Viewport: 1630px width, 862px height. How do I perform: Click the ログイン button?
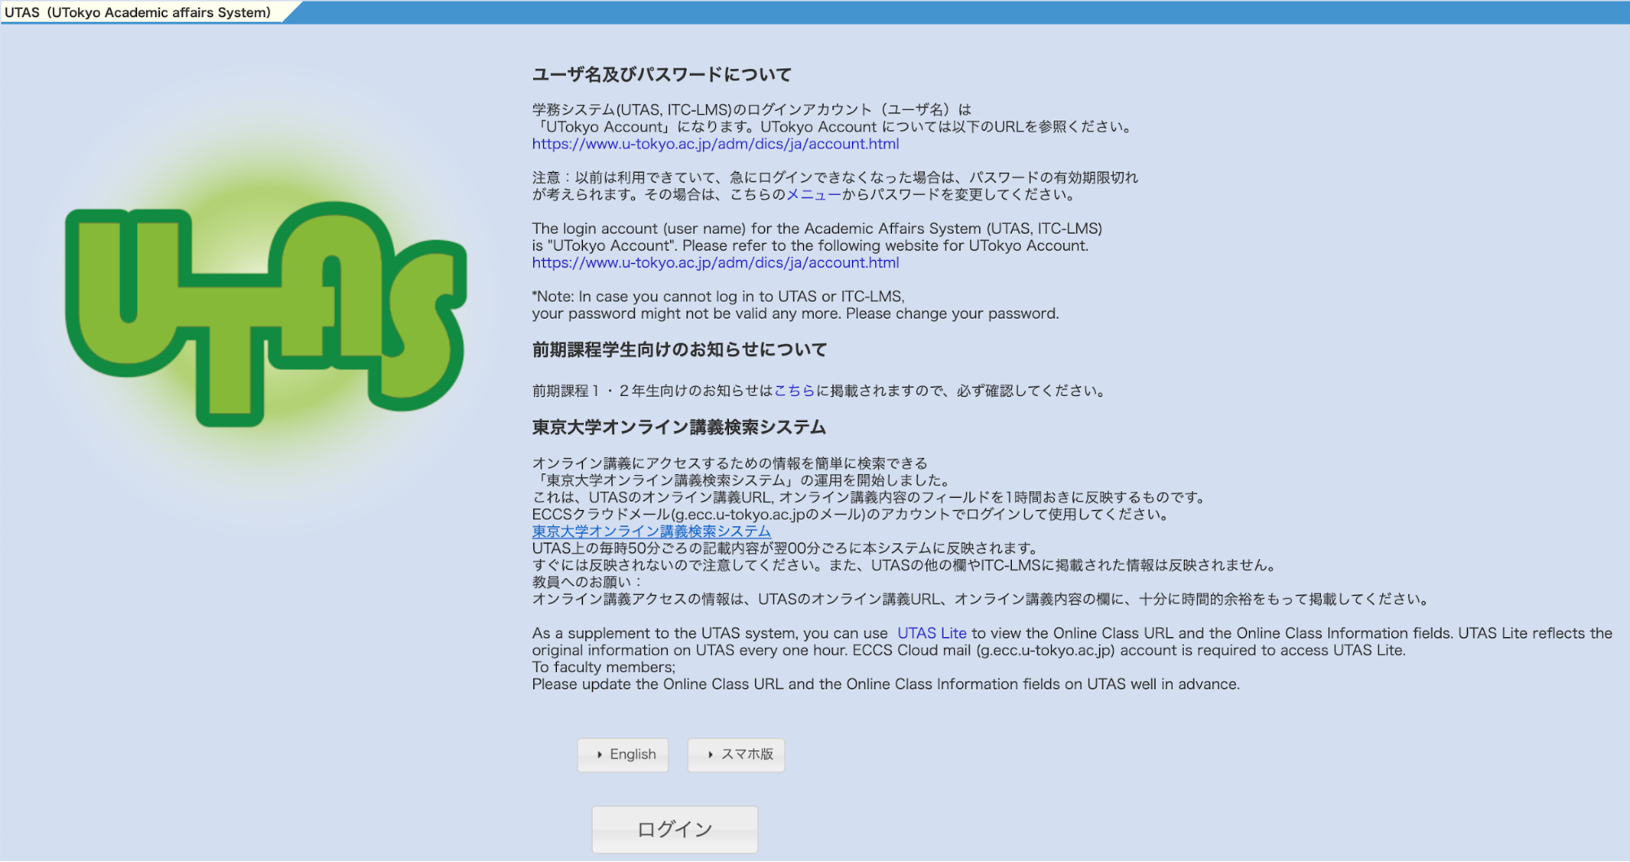point(674,829)
